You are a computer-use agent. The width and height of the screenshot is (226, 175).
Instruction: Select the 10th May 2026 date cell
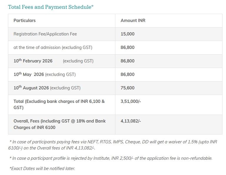(44, 74)
